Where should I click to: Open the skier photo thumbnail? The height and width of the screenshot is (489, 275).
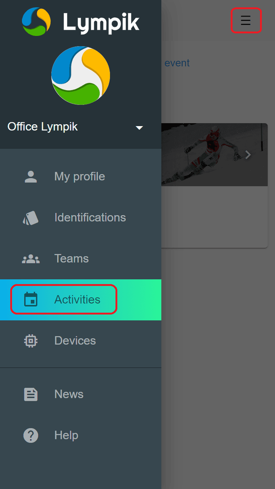tap(214, 155)
